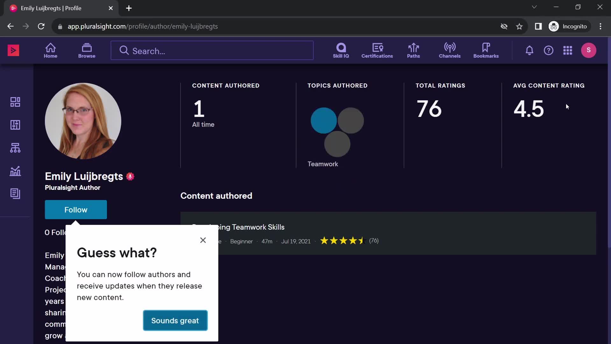Open the notifications bell
This screenshot has width=611, height=344.
click(x=530, y=50)
